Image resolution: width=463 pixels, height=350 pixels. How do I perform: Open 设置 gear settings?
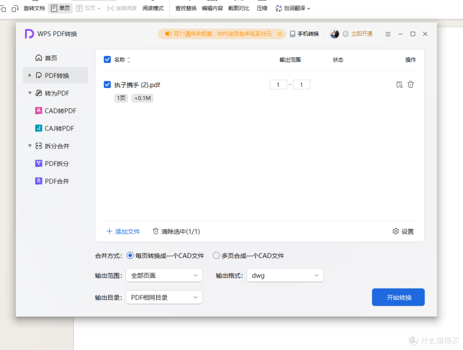click(x=403, y=231)
